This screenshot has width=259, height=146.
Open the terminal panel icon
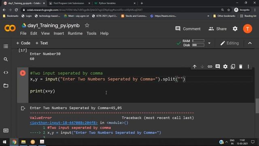coord(6,131)
